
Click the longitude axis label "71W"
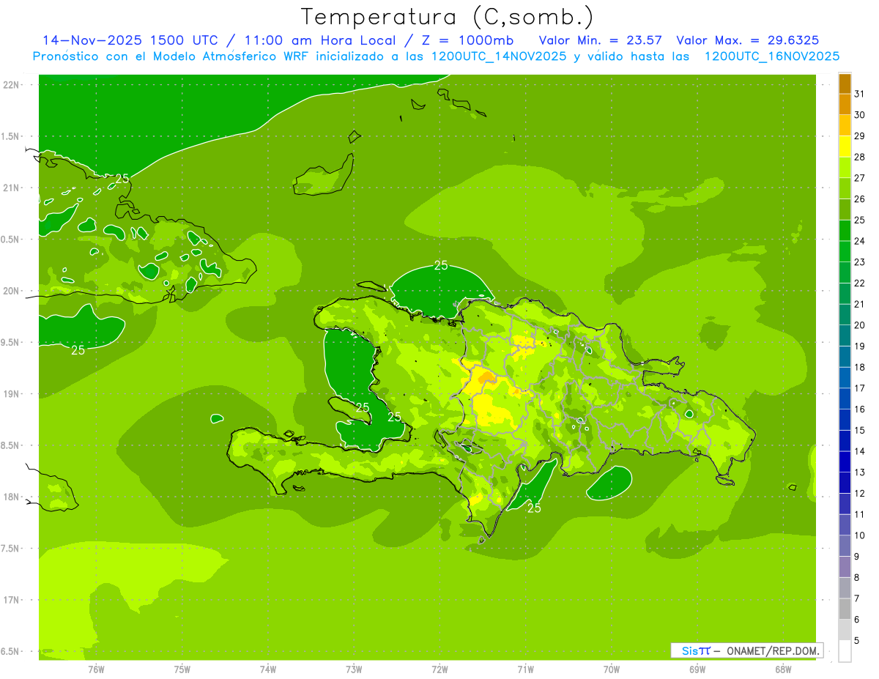pyautogui.click(x=525, y=669)
